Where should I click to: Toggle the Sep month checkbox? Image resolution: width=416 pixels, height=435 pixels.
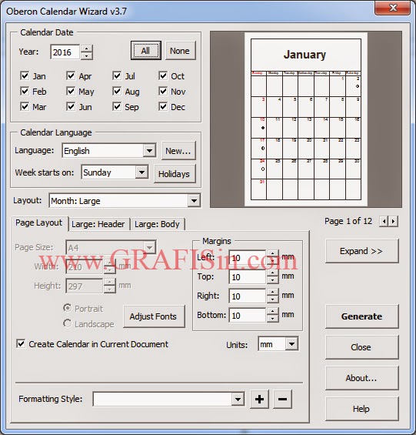pos(117,106)
